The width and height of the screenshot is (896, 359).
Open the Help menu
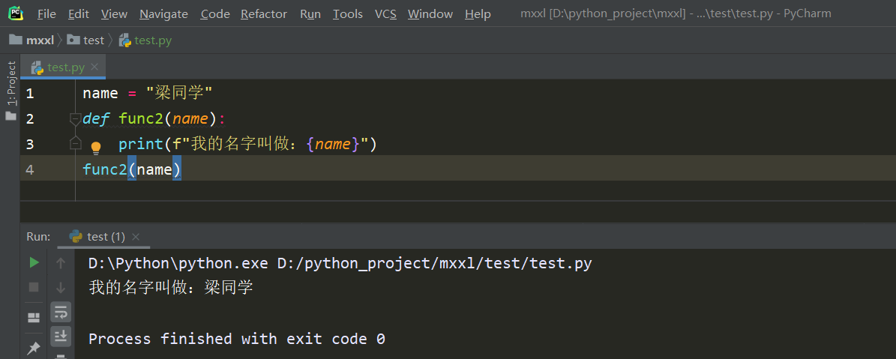coord(478,13)
